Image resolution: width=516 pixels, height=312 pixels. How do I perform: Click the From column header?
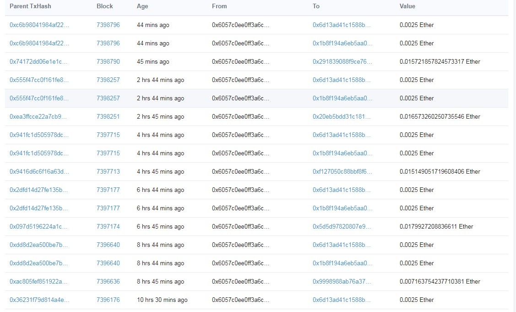219,6
